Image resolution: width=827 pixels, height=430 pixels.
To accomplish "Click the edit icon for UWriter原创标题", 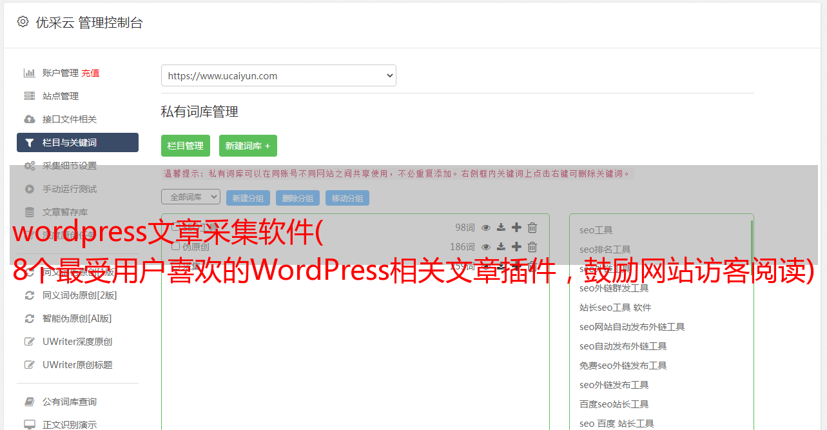I will (x=30, y=365).
